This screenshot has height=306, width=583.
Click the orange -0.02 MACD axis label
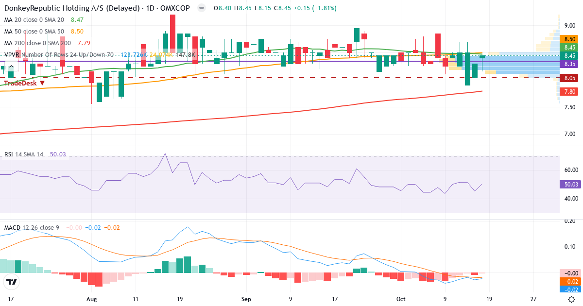[x=570, y=281]
